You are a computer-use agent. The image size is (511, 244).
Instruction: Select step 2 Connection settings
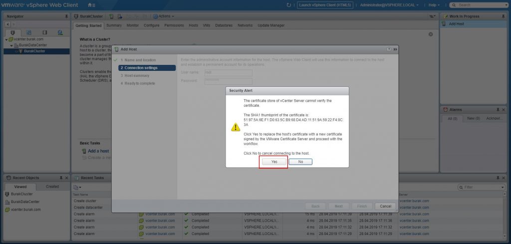(x=147, y=68)
